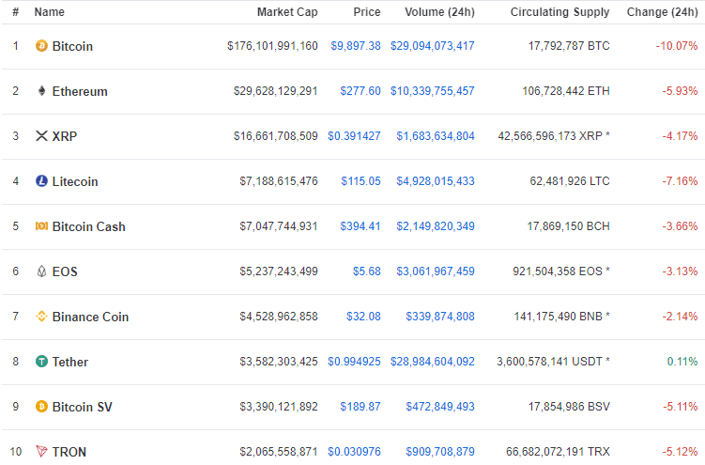Click Ethereum price $277.60

[x=360, y=91]
